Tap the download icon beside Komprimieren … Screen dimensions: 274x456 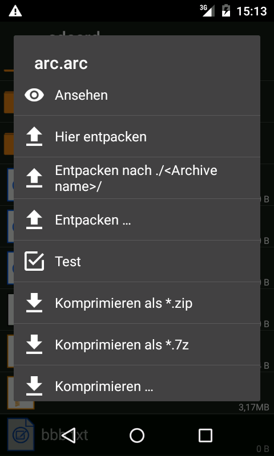coord(34,386)
